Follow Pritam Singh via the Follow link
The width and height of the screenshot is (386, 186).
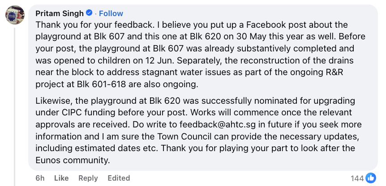(x=111, y=13)
